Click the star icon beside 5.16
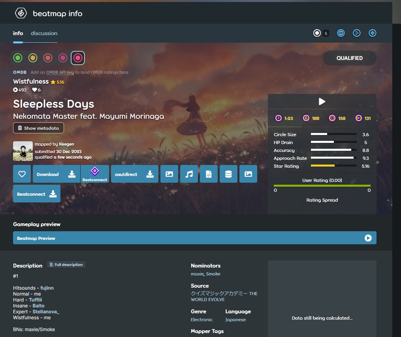The image size is (401, 337). pos(53,82)
